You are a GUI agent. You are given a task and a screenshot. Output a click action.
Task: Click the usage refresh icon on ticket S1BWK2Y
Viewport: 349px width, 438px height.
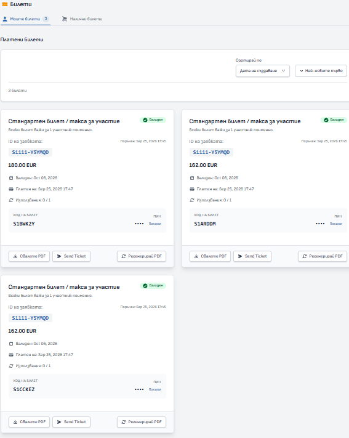tap(11, 200)
